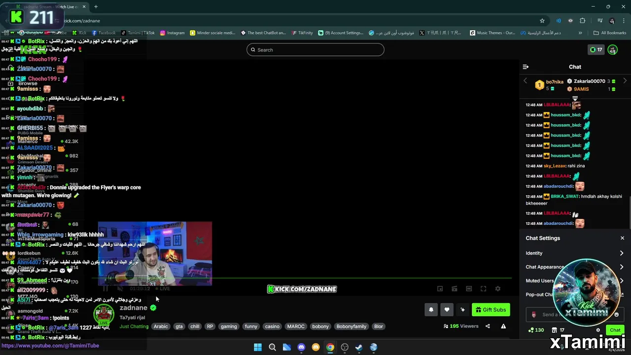Select the Arabic tag
This screenshot has width=631, height=355.
point(161,326)
